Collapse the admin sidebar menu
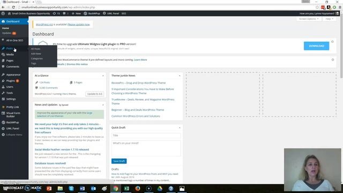The image size is (343, 193). (12, 135)
